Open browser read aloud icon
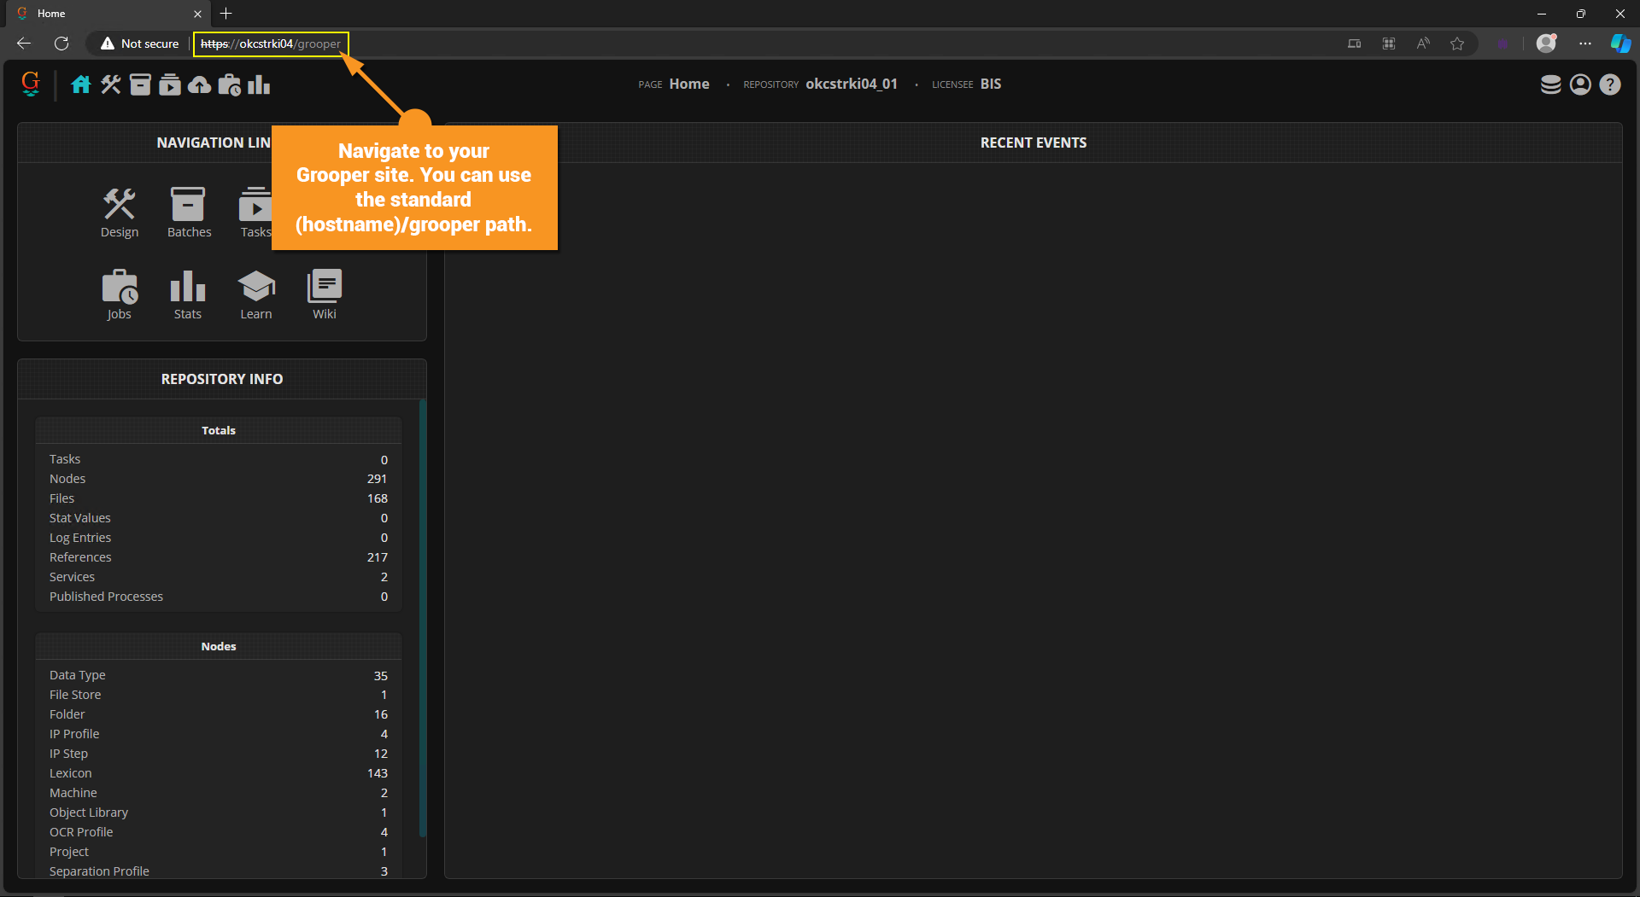Image resolution: width=1640 pixels, height=897 pixels. click(x=1423, y=44)
